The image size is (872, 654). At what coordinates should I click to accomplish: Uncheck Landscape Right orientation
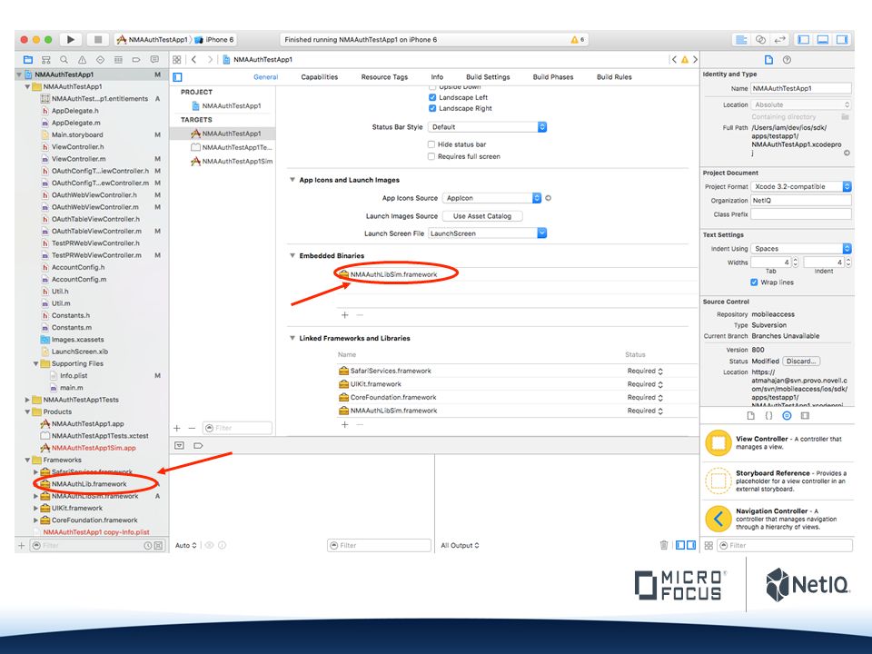(x=432, y=108)
